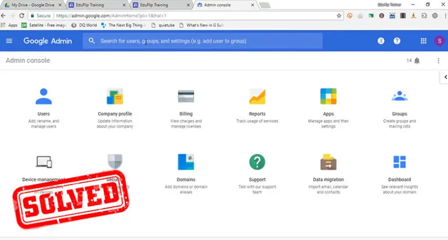Open the Users icon
This screenshot has height=240, width=448.
(43, 97)
